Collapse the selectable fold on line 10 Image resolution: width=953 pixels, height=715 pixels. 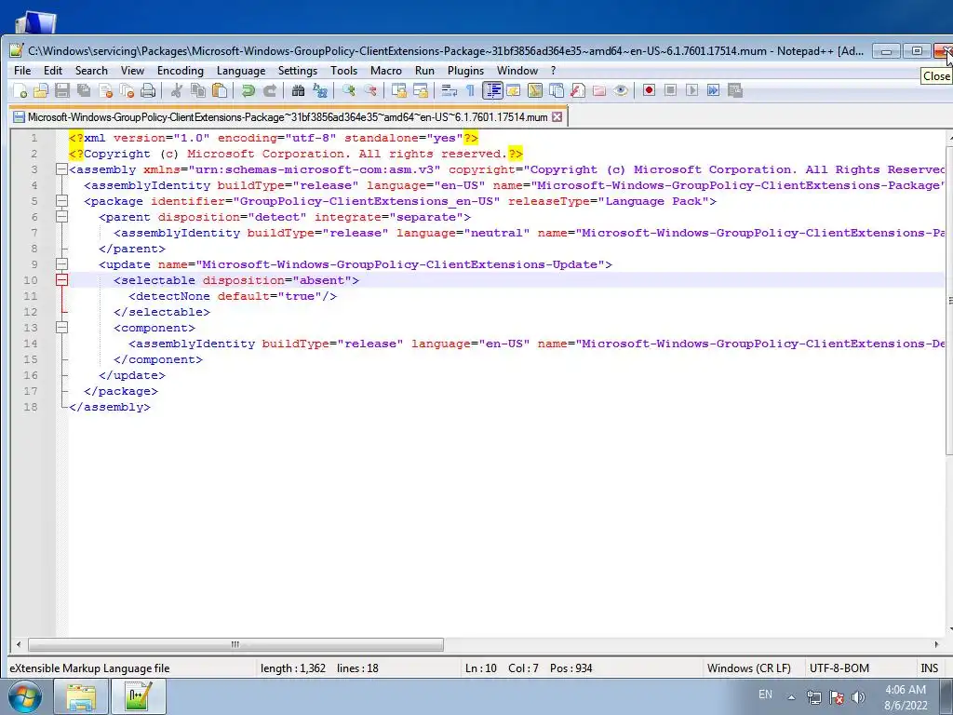pyautogui.click(x=61, y=280)
